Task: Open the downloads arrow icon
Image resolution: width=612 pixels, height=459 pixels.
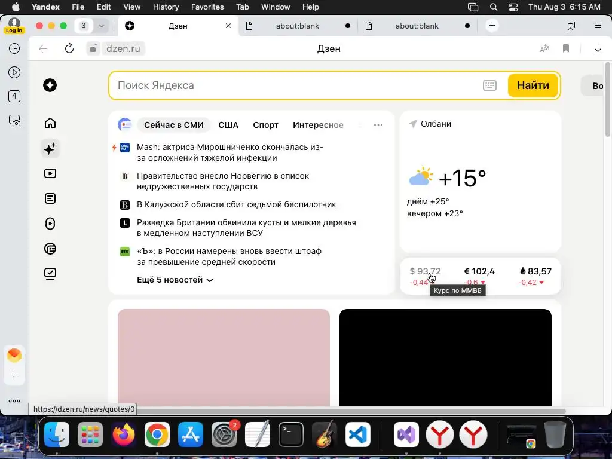Action: (x=598, y=48)
